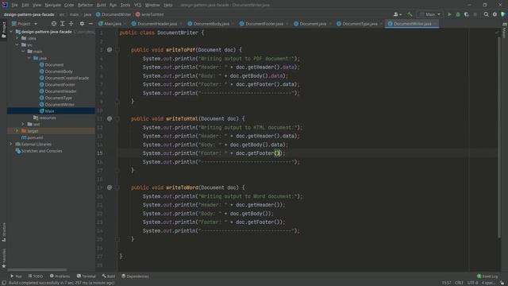Switch to the Document.java tab
Screen dimensions: 508x286
(313, 24)
